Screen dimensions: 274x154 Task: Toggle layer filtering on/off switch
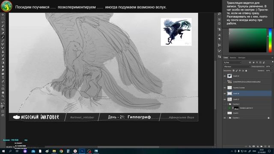tap(272, 62)
